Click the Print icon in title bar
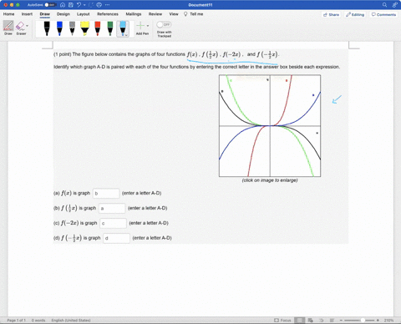 pos(99,5)
